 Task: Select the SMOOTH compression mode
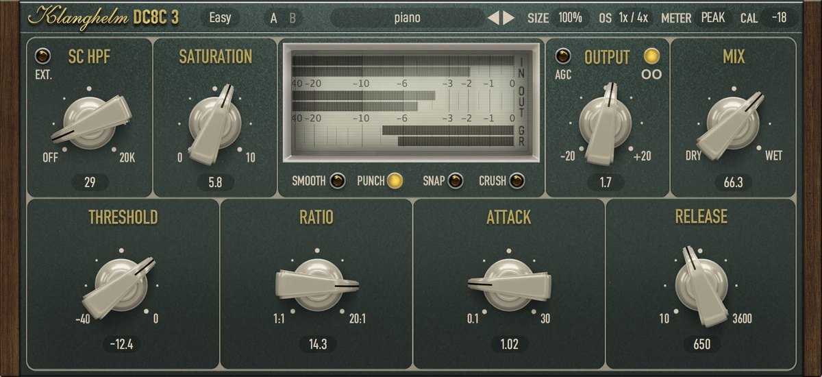coord(337,181)
